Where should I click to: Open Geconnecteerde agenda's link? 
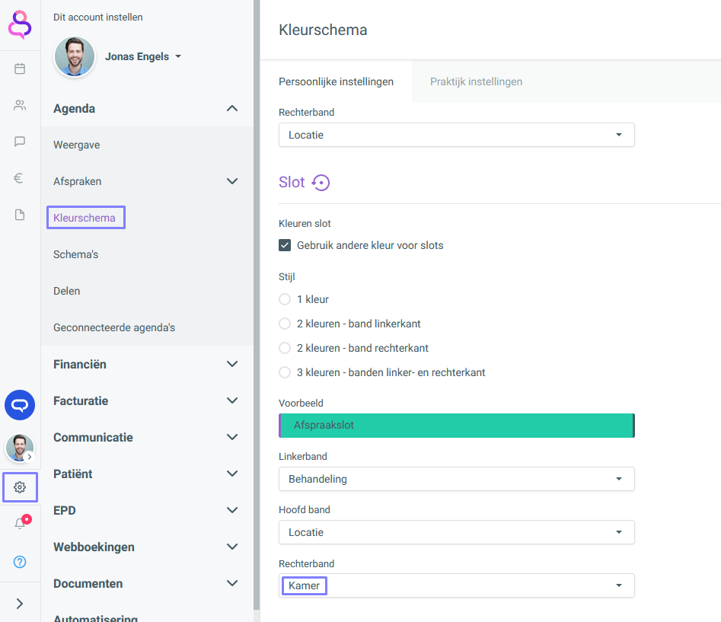pyautogui.click(x=114, y=327)
